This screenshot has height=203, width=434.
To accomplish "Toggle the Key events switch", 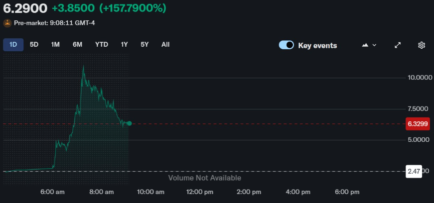I will [x=287, y=45].
